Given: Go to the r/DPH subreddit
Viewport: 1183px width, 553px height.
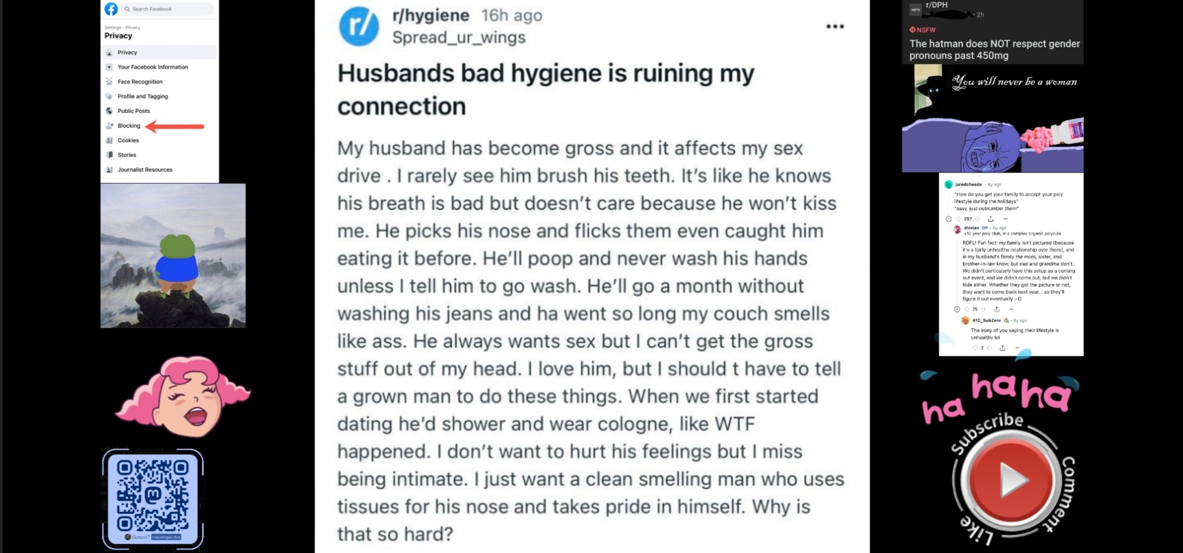Looking at the screenshot, I should tap(936, 5).
